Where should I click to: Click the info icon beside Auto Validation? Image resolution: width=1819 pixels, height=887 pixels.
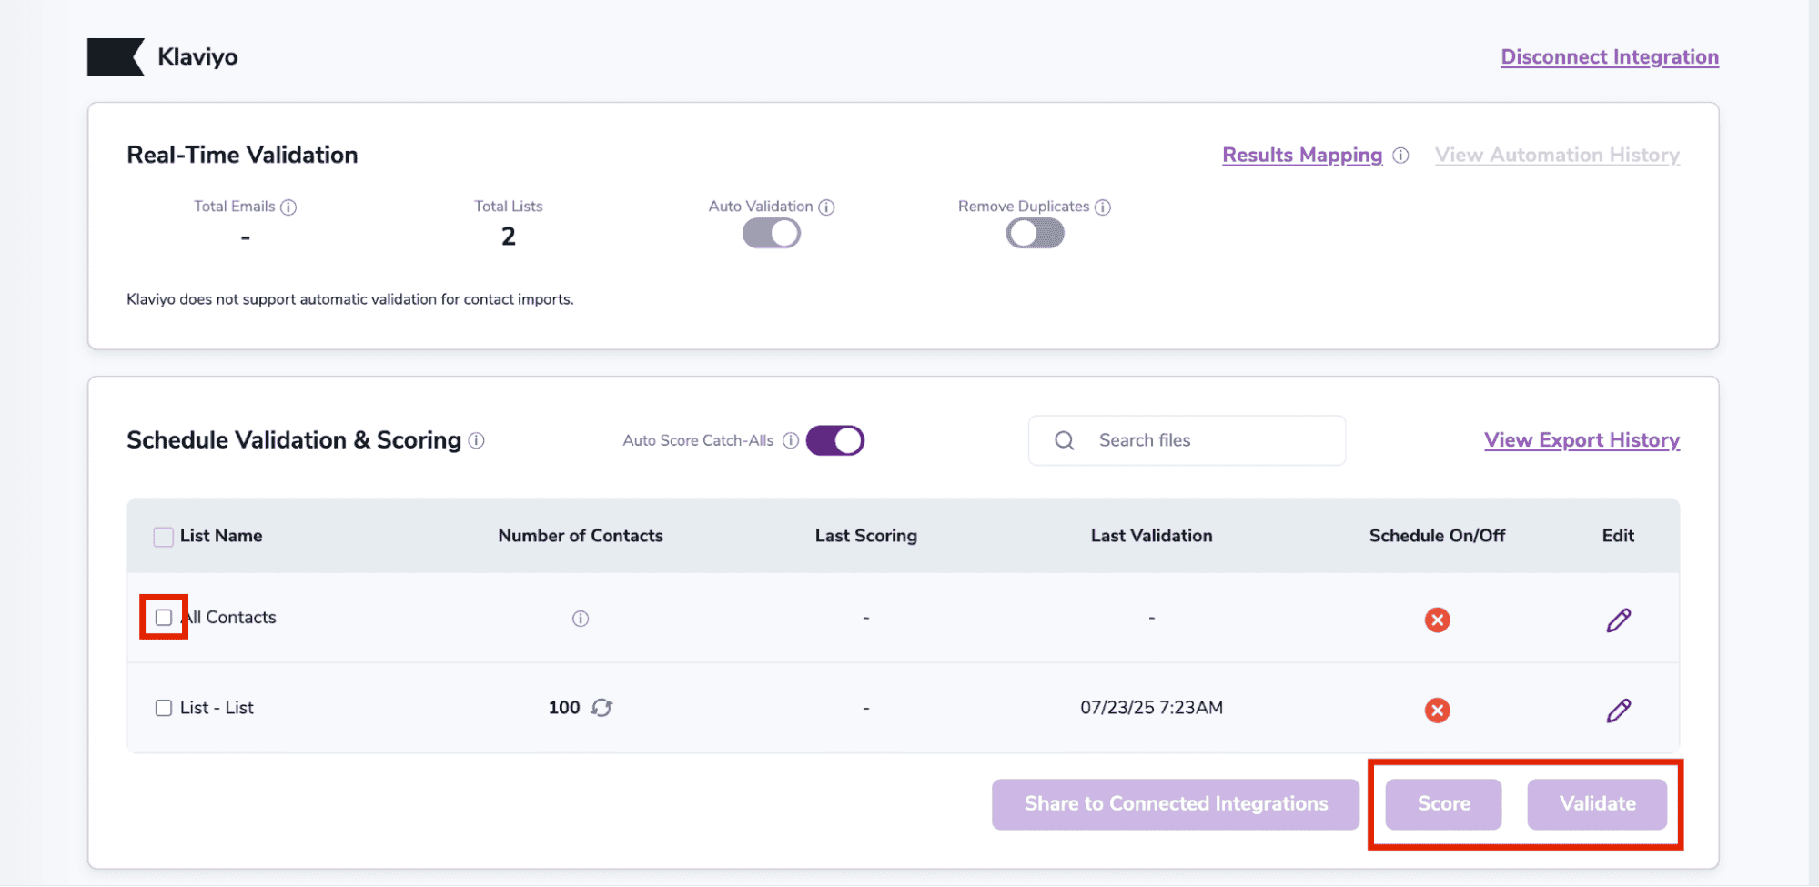(827, 207)
